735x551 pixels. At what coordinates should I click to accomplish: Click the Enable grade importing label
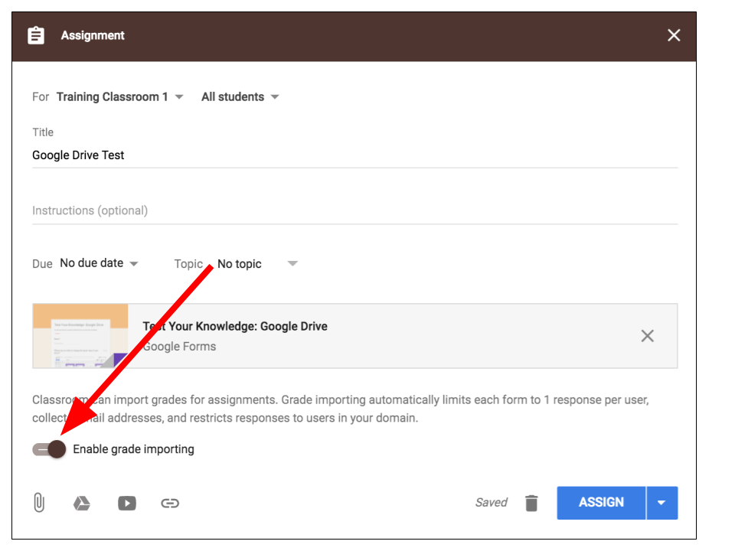[x=134, y=449]
